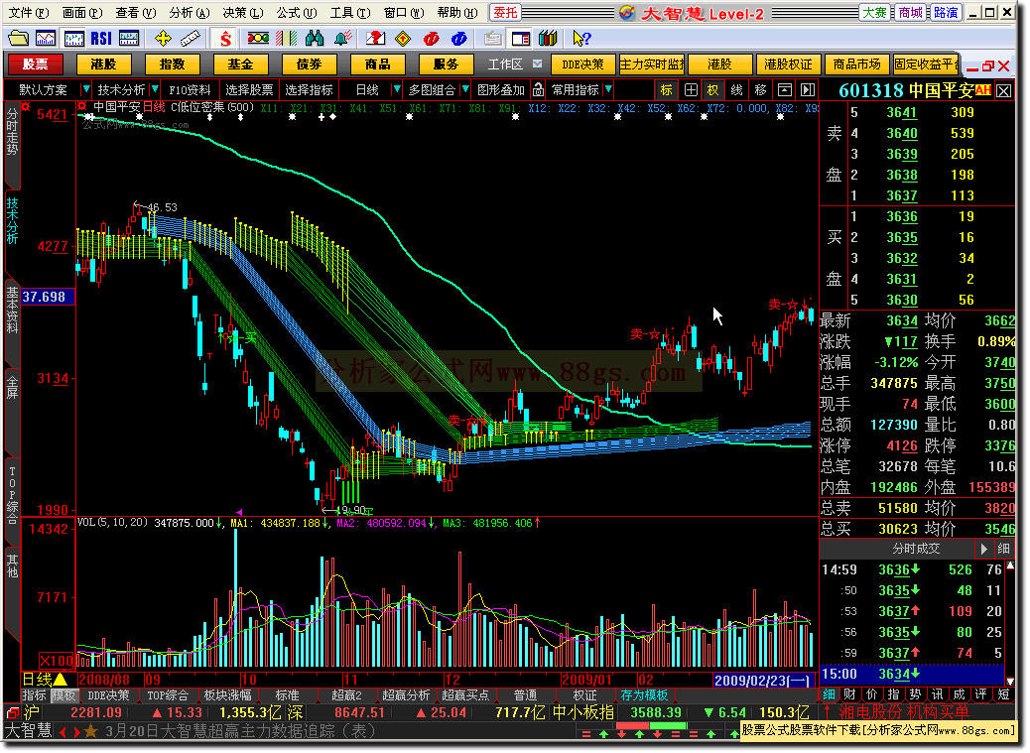Open the 工具(T) menu

[x=350, y=13]
